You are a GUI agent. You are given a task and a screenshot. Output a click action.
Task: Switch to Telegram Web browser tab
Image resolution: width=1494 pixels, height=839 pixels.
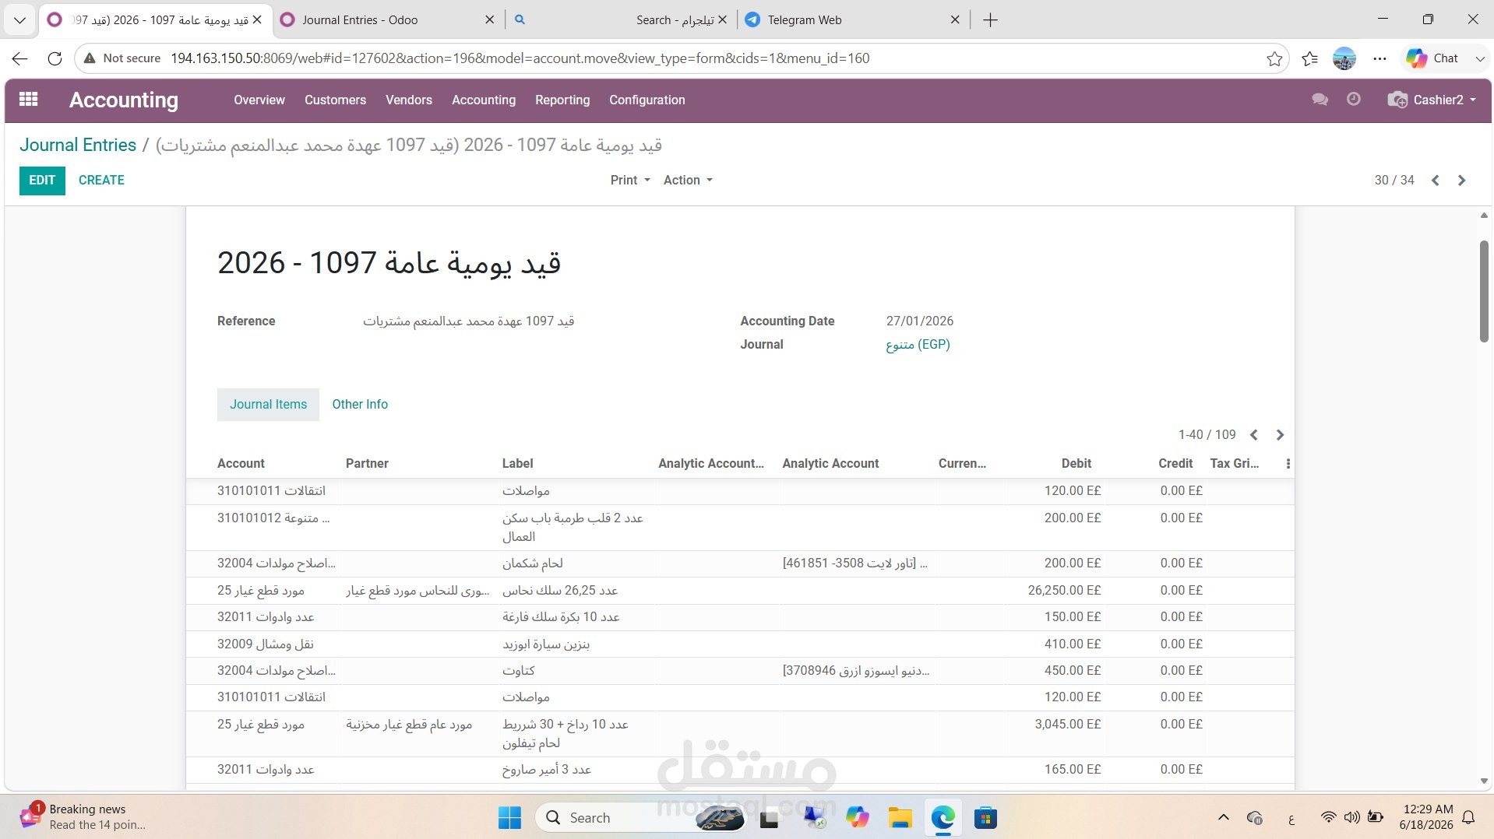853,20
